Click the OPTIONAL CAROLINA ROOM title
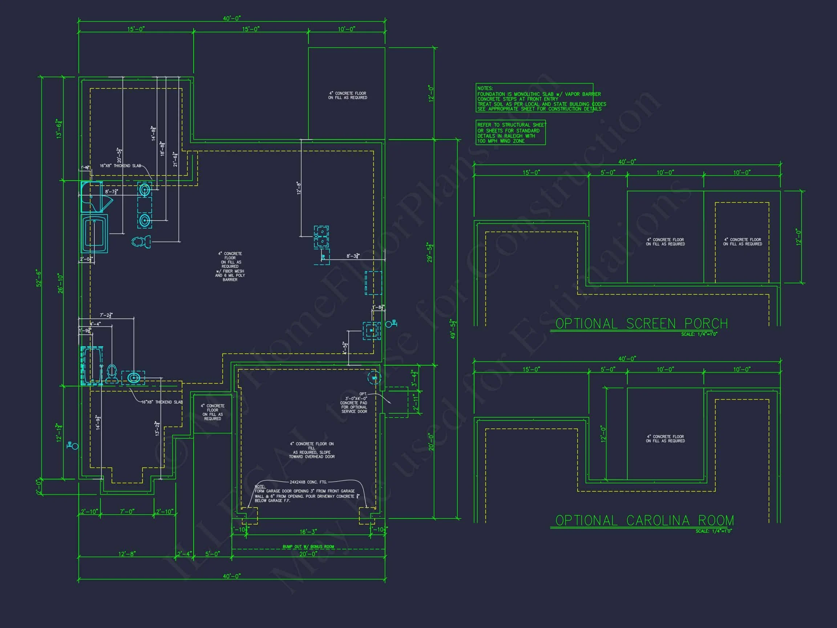837x628 pixels. click(644, 520)
